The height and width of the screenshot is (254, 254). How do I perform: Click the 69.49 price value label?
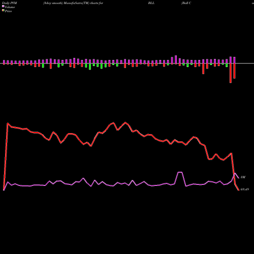coord(245,189)
